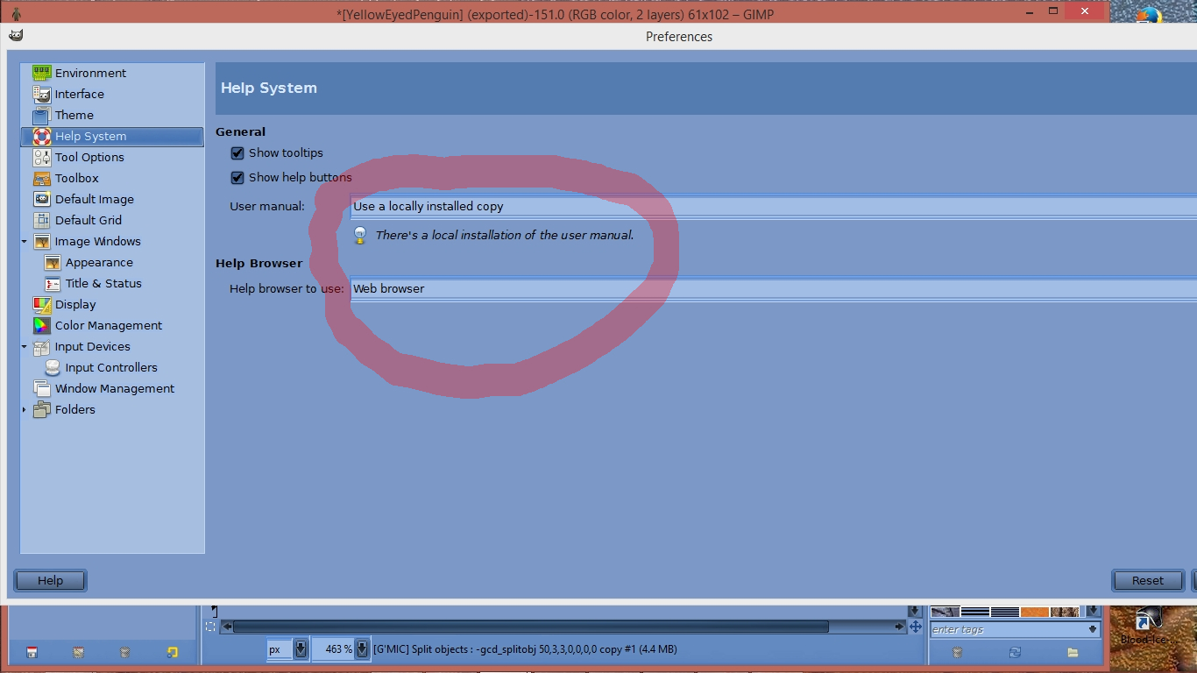
Task: Click the "There's a local installation" note
Action: coord(505,235)
